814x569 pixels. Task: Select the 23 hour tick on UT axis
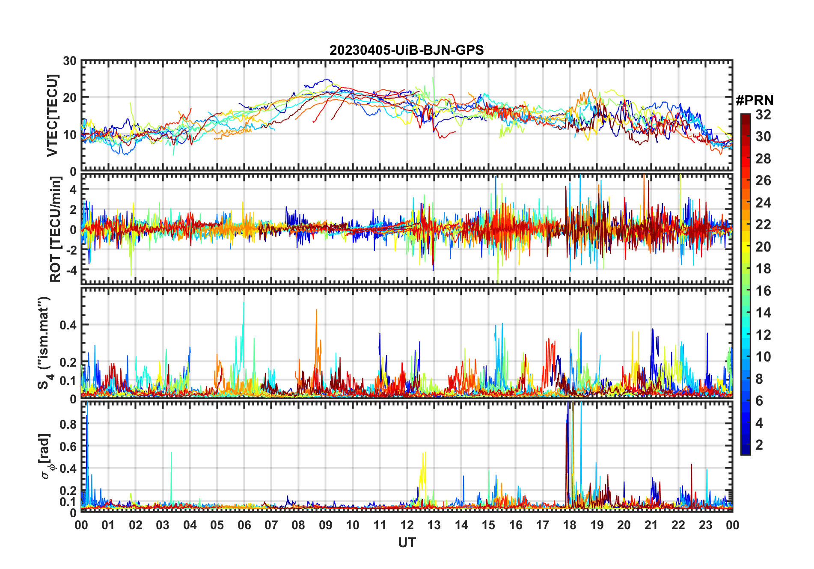tap(705, 525)
